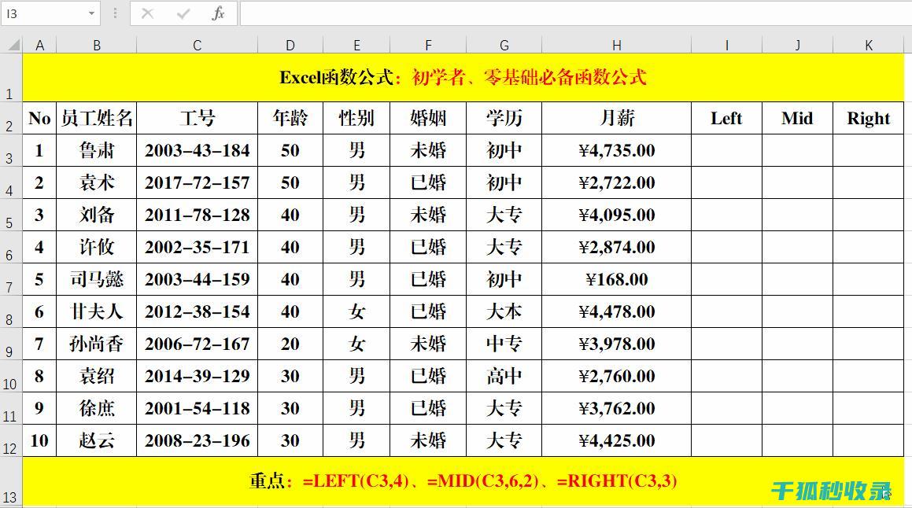Click the '婚姻' header cell
This screenshot has width=912, height=508.
point(428,119)
